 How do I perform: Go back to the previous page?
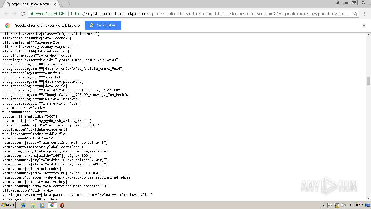point(6,14)
